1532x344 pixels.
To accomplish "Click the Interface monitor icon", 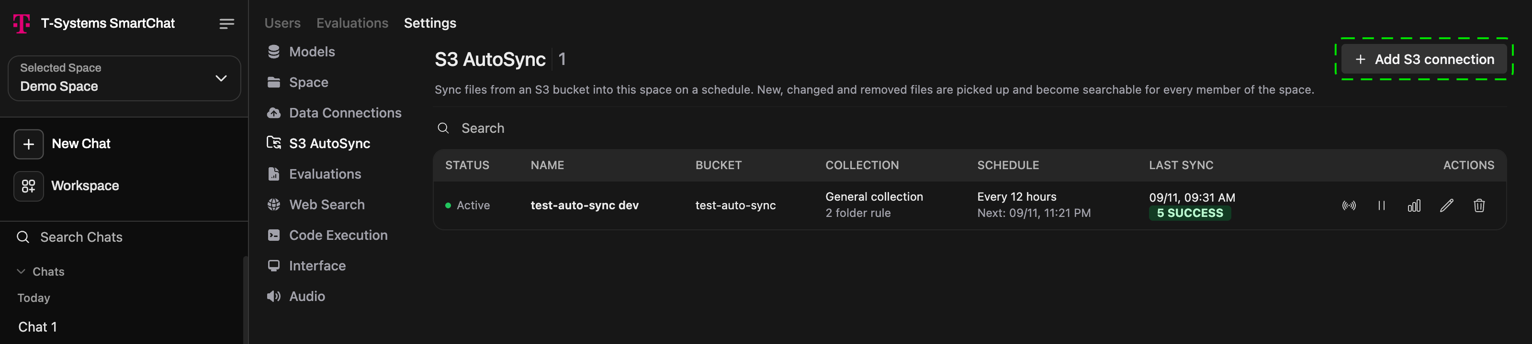I will pyautogui.click(x=273, y=266).
